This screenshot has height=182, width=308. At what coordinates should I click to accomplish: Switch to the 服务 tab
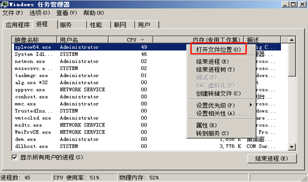pos(72,25)
